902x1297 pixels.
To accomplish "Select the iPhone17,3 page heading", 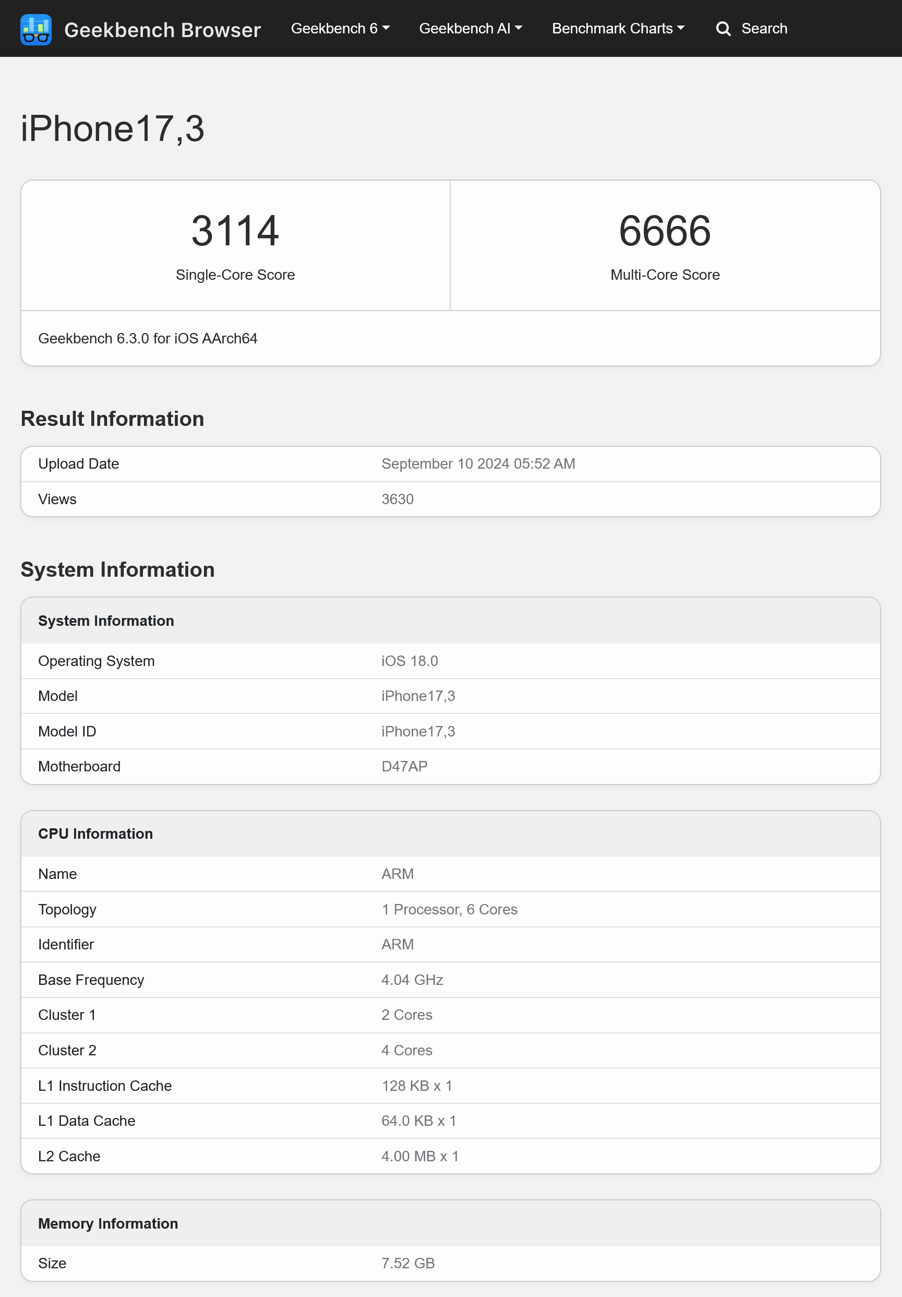I will pos(112,129).
